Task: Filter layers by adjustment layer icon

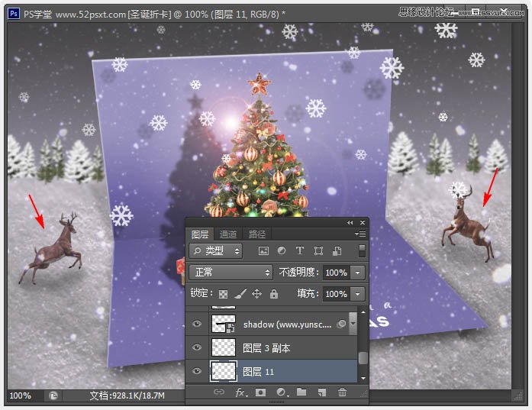Action: [x=282, y=250]
